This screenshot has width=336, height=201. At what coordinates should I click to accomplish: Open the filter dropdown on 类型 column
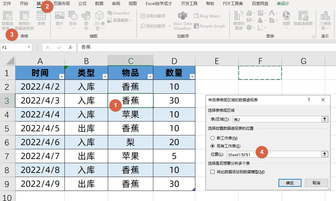tap(104, 76)
